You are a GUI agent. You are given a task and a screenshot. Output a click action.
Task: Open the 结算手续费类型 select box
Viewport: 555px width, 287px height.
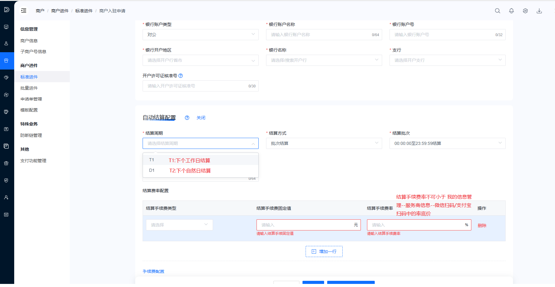tap(179, 225)
